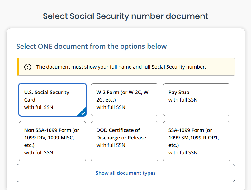Select DOD Certificate of Discharge or Release

[125, 141]
